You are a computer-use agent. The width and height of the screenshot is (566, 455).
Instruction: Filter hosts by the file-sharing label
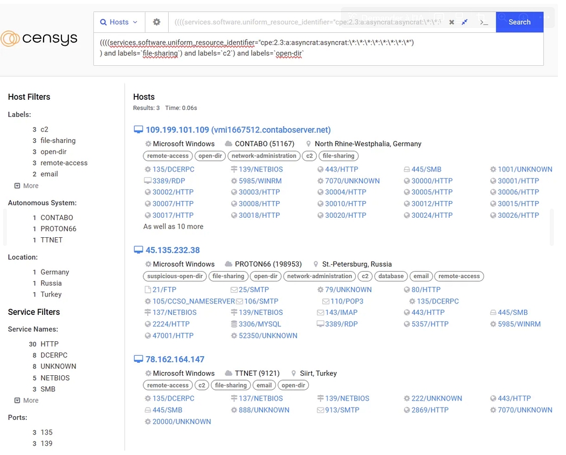coord(58,141)
